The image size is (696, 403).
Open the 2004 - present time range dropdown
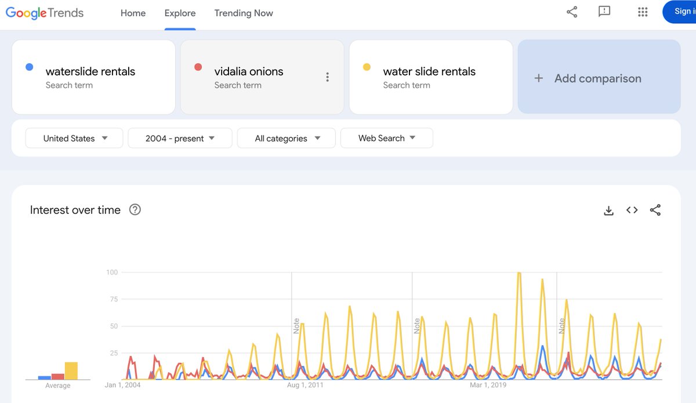(x=180, y=138)
